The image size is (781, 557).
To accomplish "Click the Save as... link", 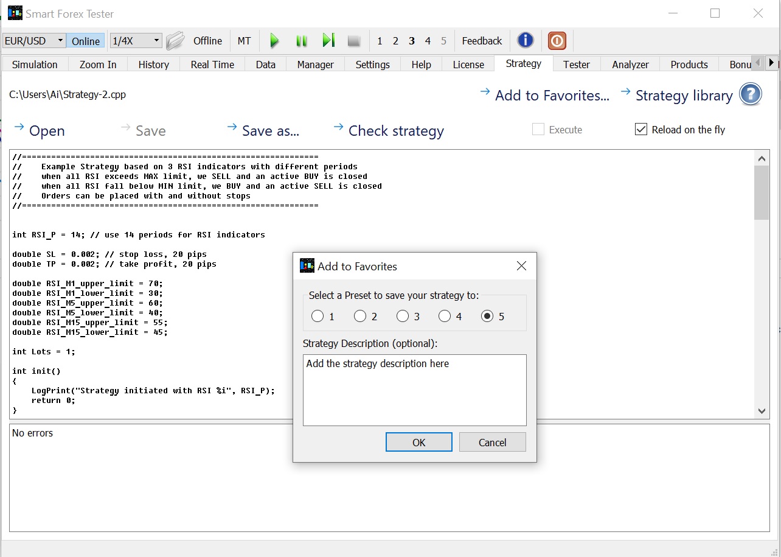I will 263,130.
